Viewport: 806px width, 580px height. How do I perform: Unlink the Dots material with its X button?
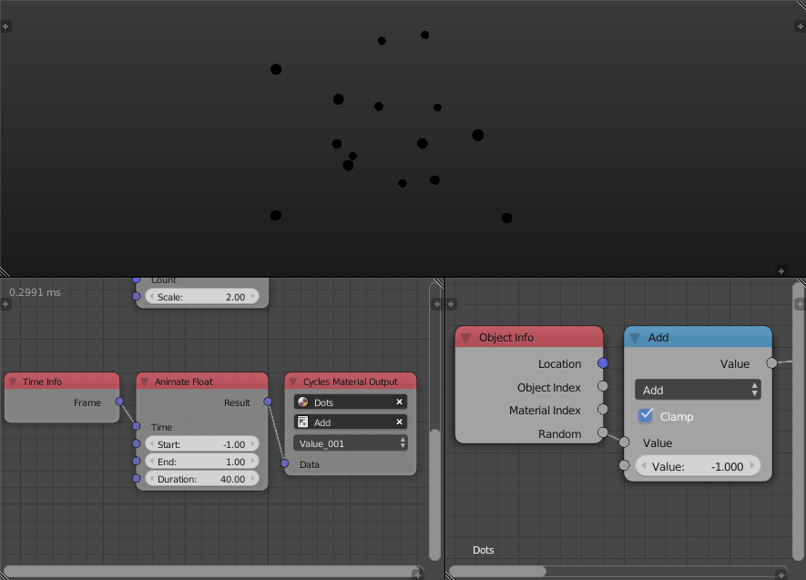397,402
